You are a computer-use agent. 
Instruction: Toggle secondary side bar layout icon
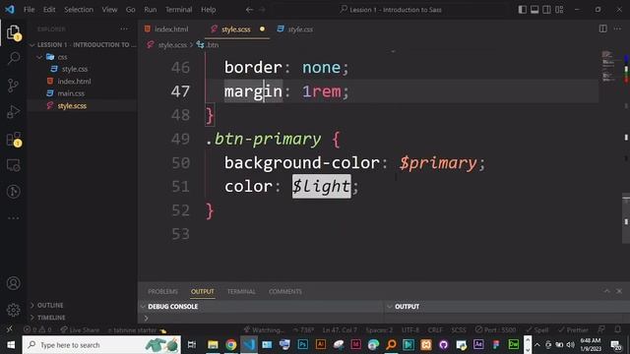pos(547,10)
